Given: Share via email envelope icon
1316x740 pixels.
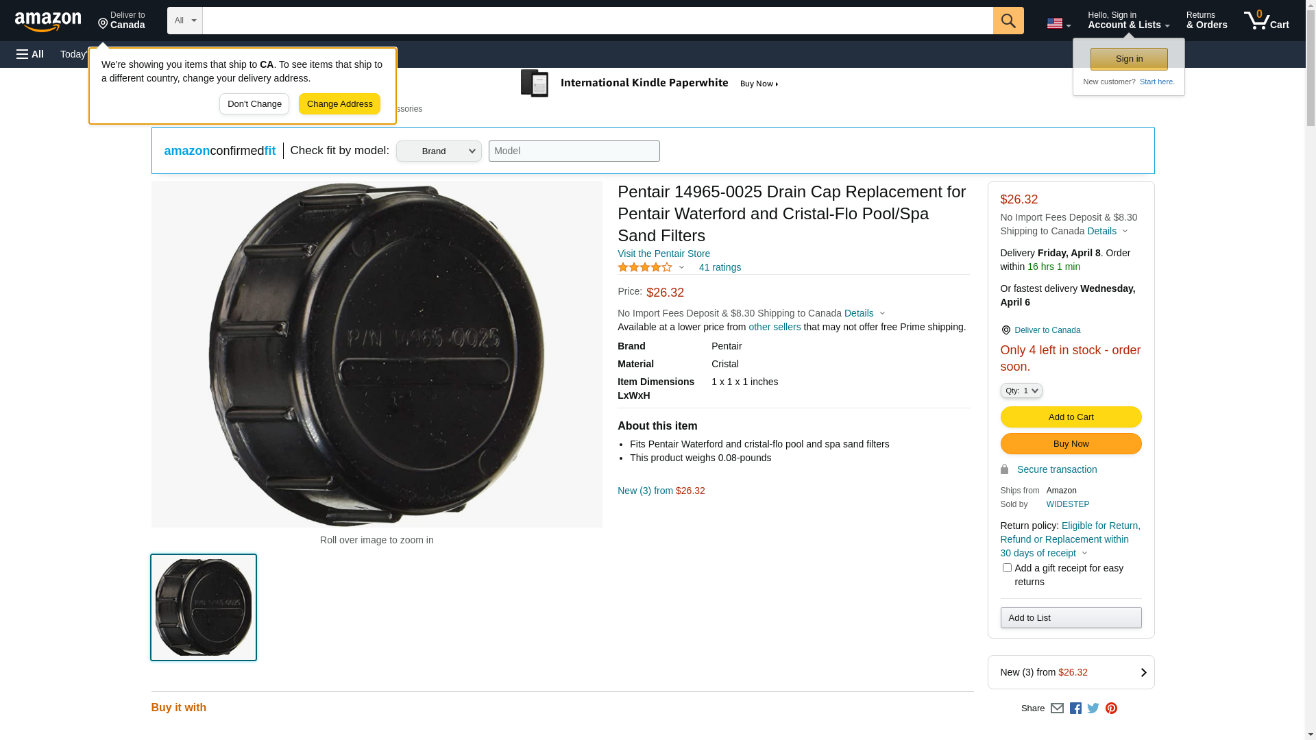Looking at the screenshot, I should click(1057, 708).
